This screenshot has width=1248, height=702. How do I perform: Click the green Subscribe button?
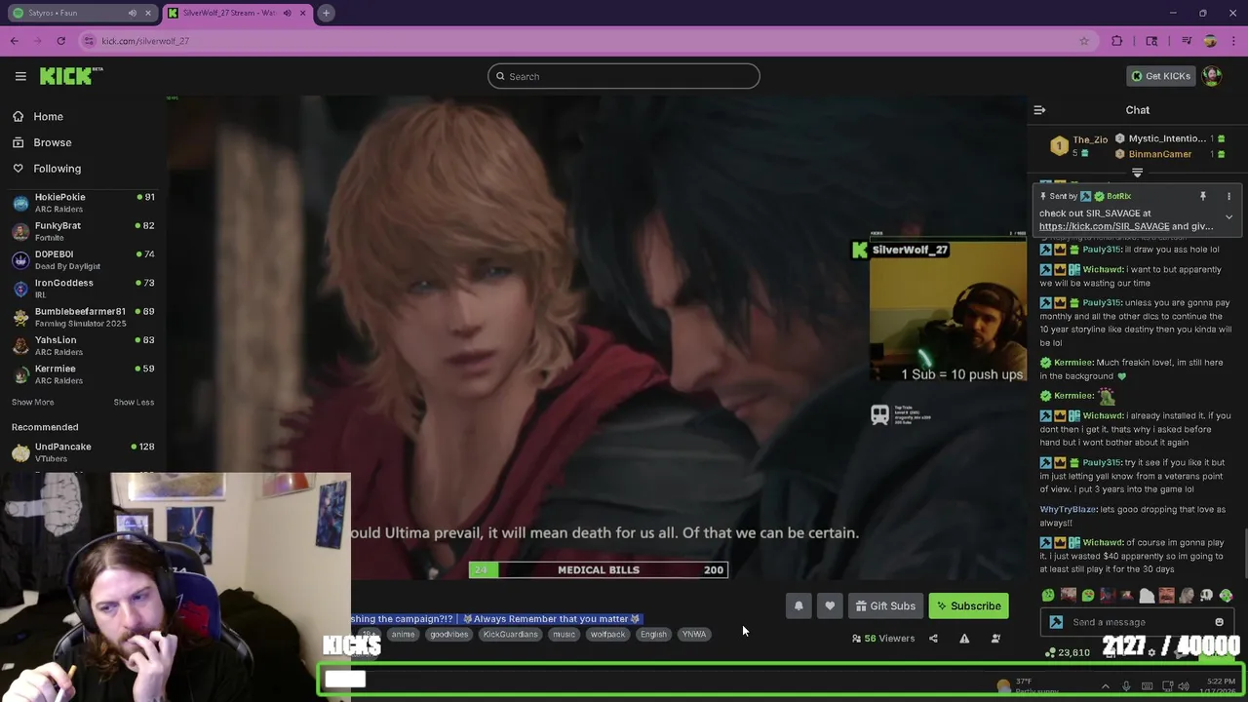pyautogui.click(x=969, y=606)
